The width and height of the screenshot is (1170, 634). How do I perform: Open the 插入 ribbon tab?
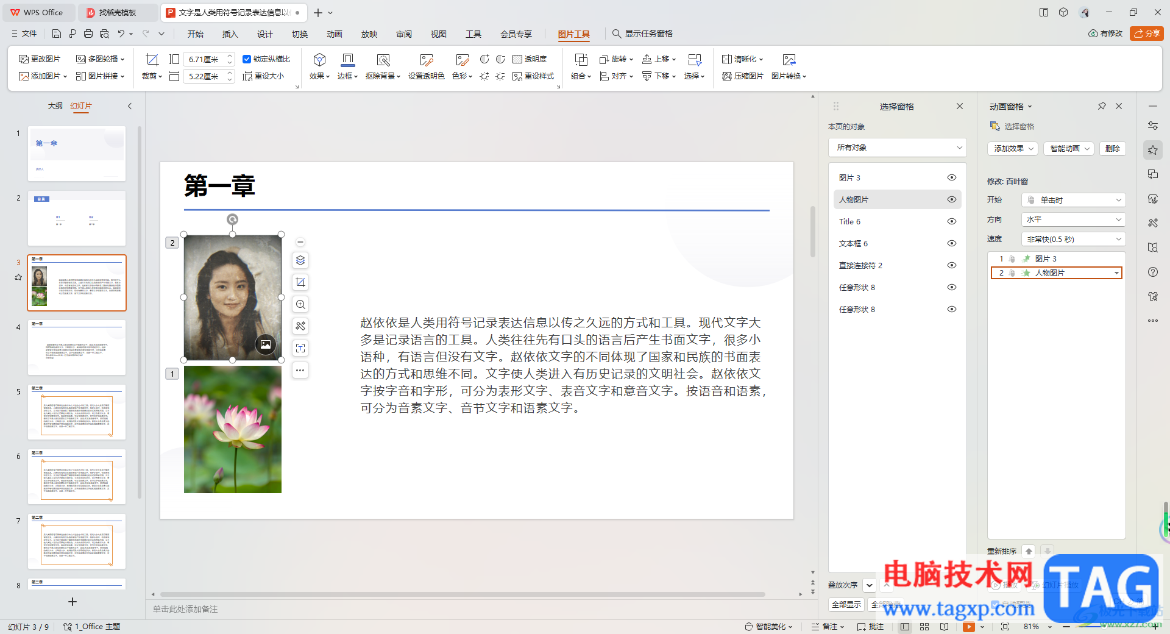coord(230,34)
